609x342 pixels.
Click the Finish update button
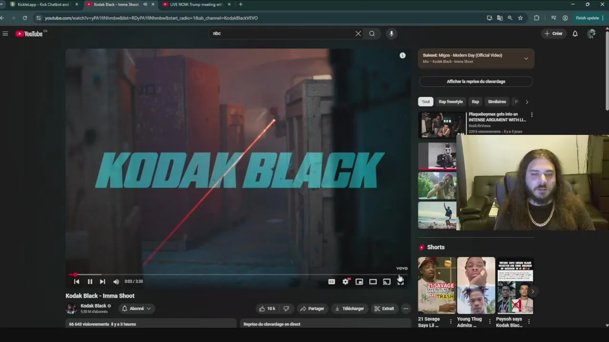tap(590, 18)
